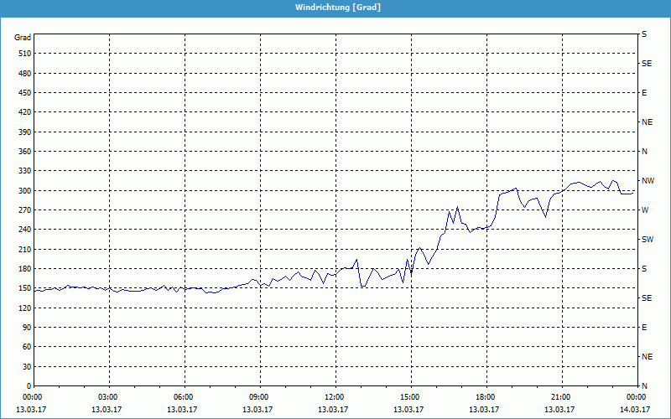
Task: Click the W compass direction label
Action: [x=645, y=209]
